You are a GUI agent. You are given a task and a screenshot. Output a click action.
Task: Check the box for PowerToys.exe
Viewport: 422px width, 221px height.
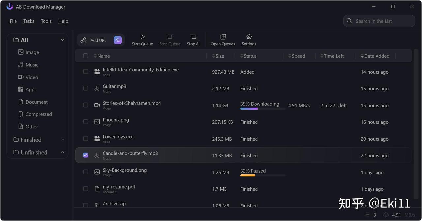coord(86,139)
